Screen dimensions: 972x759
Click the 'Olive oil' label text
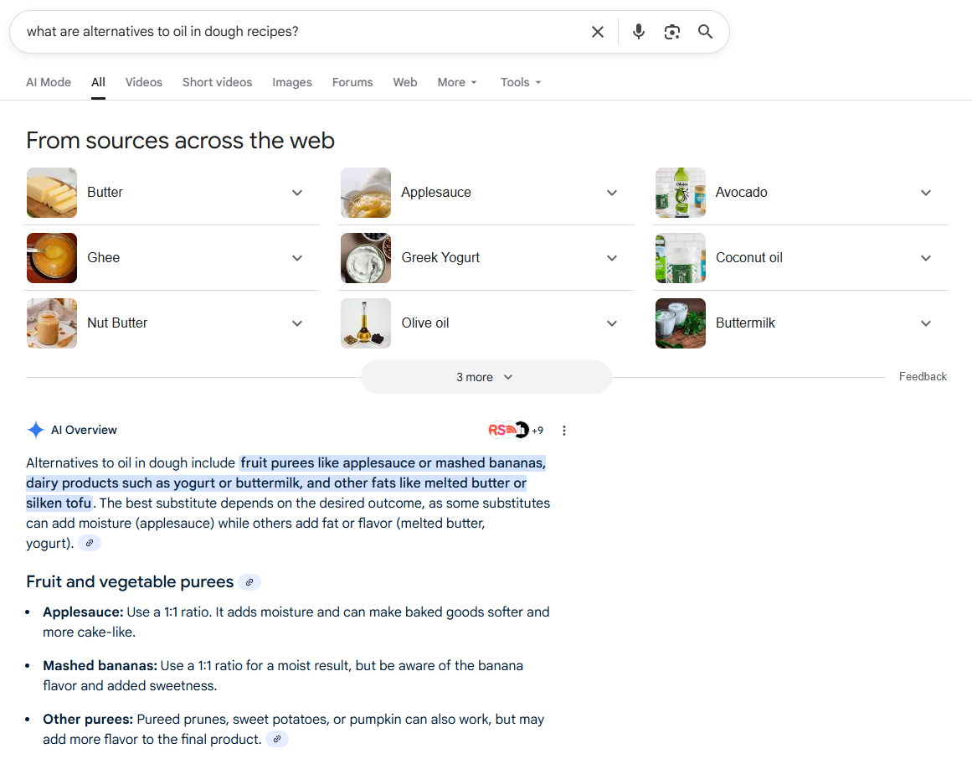click(424, 323)
